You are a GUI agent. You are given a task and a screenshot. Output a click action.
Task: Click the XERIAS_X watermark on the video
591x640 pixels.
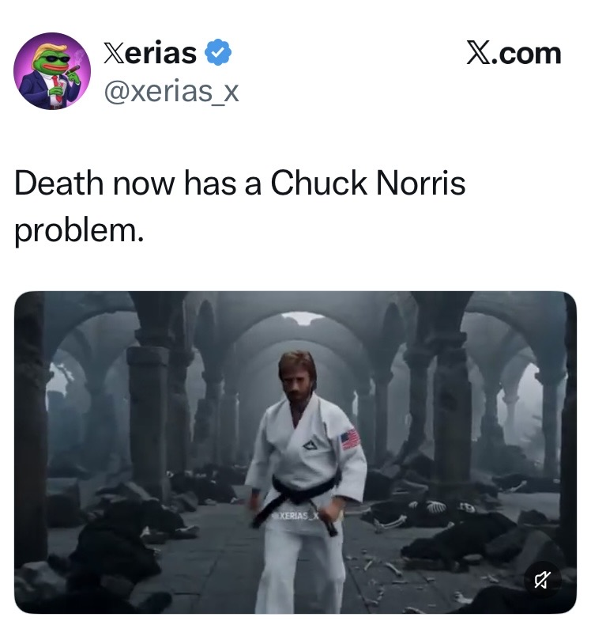pyautogui.click(x=296, y=516)
